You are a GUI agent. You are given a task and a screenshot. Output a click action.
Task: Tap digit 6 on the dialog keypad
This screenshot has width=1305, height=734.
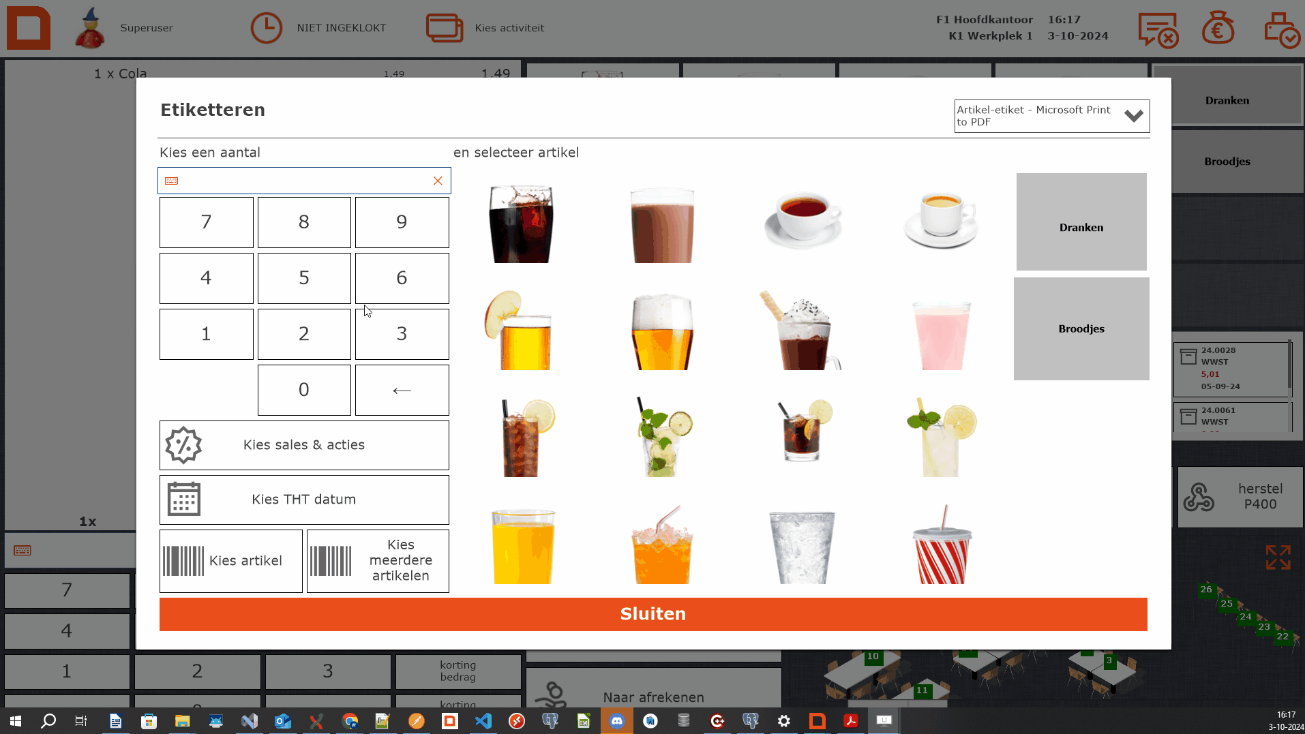(402, 278)
